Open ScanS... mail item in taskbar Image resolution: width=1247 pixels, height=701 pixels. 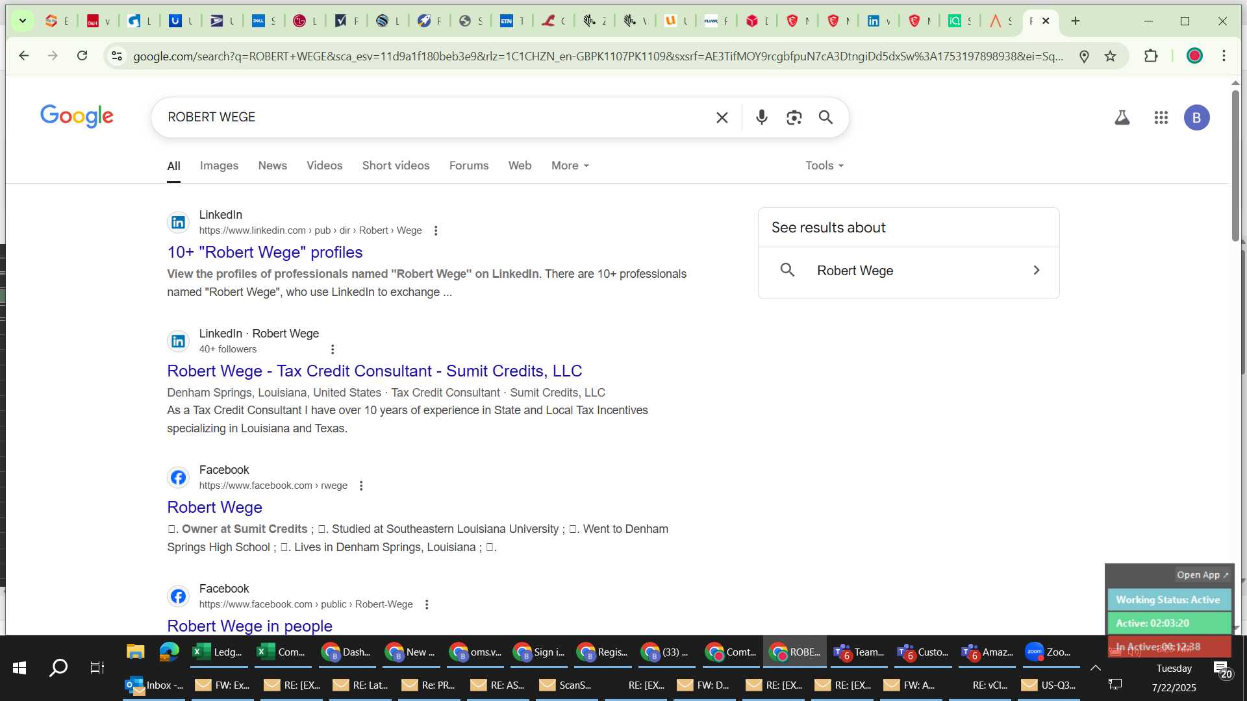click(x=566, y=685)
